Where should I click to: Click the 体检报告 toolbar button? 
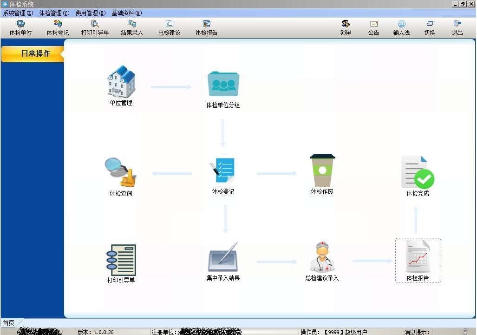point(206,28)
